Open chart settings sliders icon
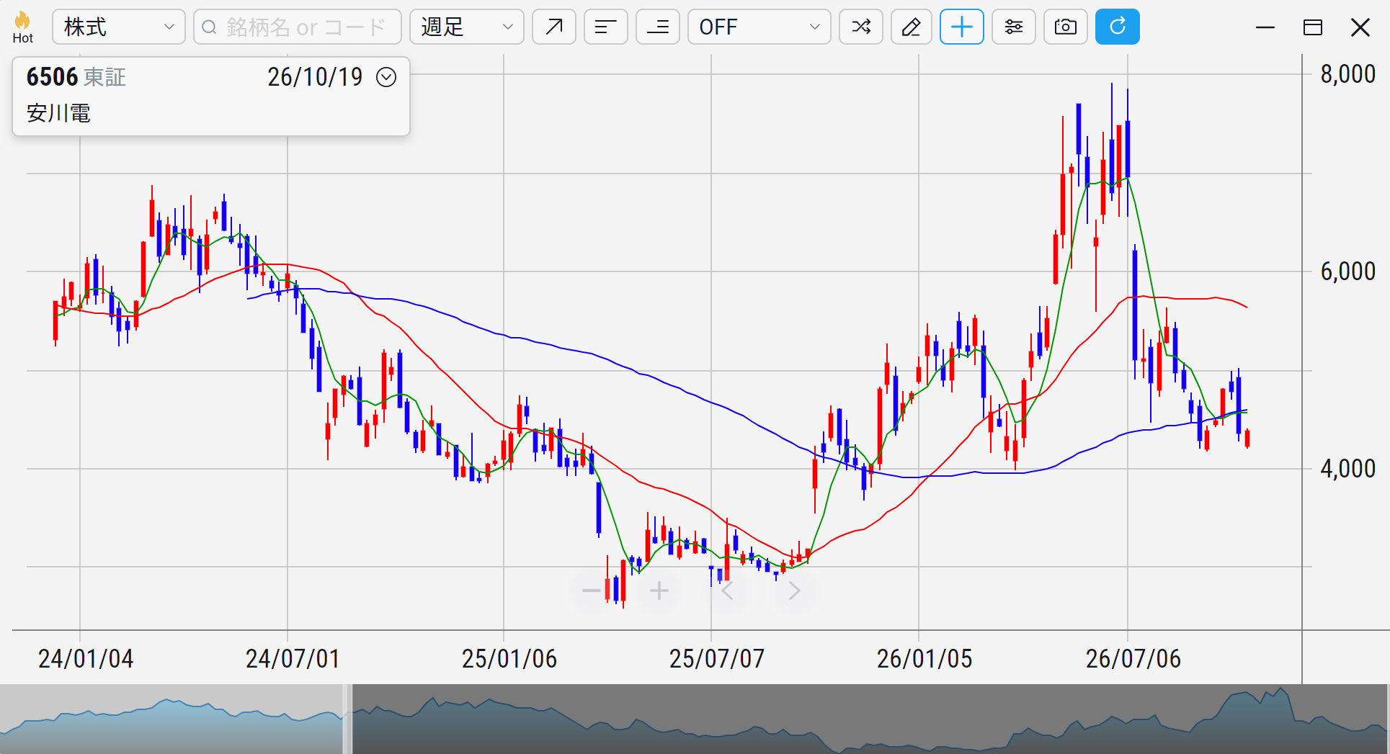 tap(1013, 27)
